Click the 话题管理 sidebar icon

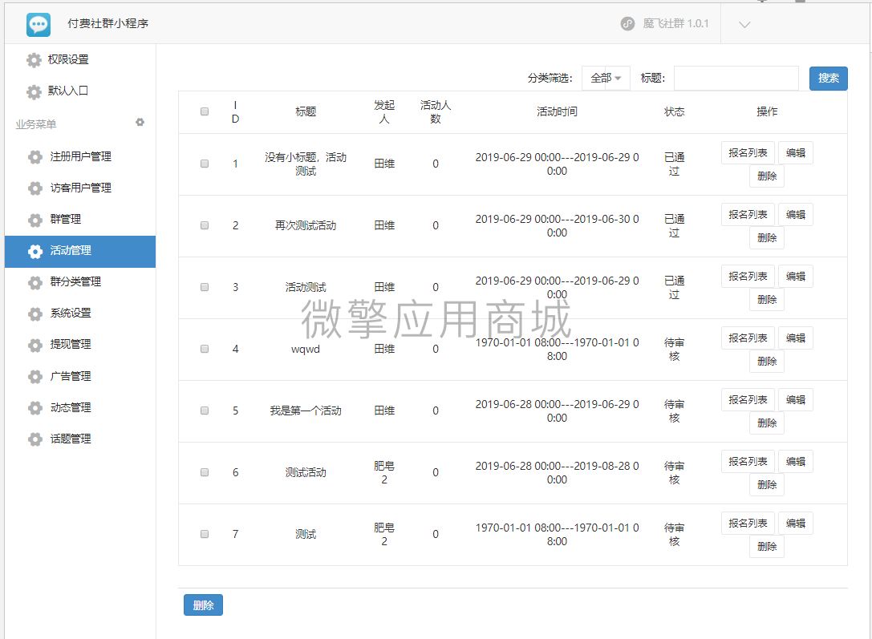pos(35,439)
